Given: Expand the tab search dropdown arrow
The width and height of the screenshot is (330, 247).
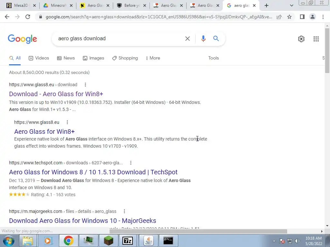Looking at the screenshot, I should point(291,6).
